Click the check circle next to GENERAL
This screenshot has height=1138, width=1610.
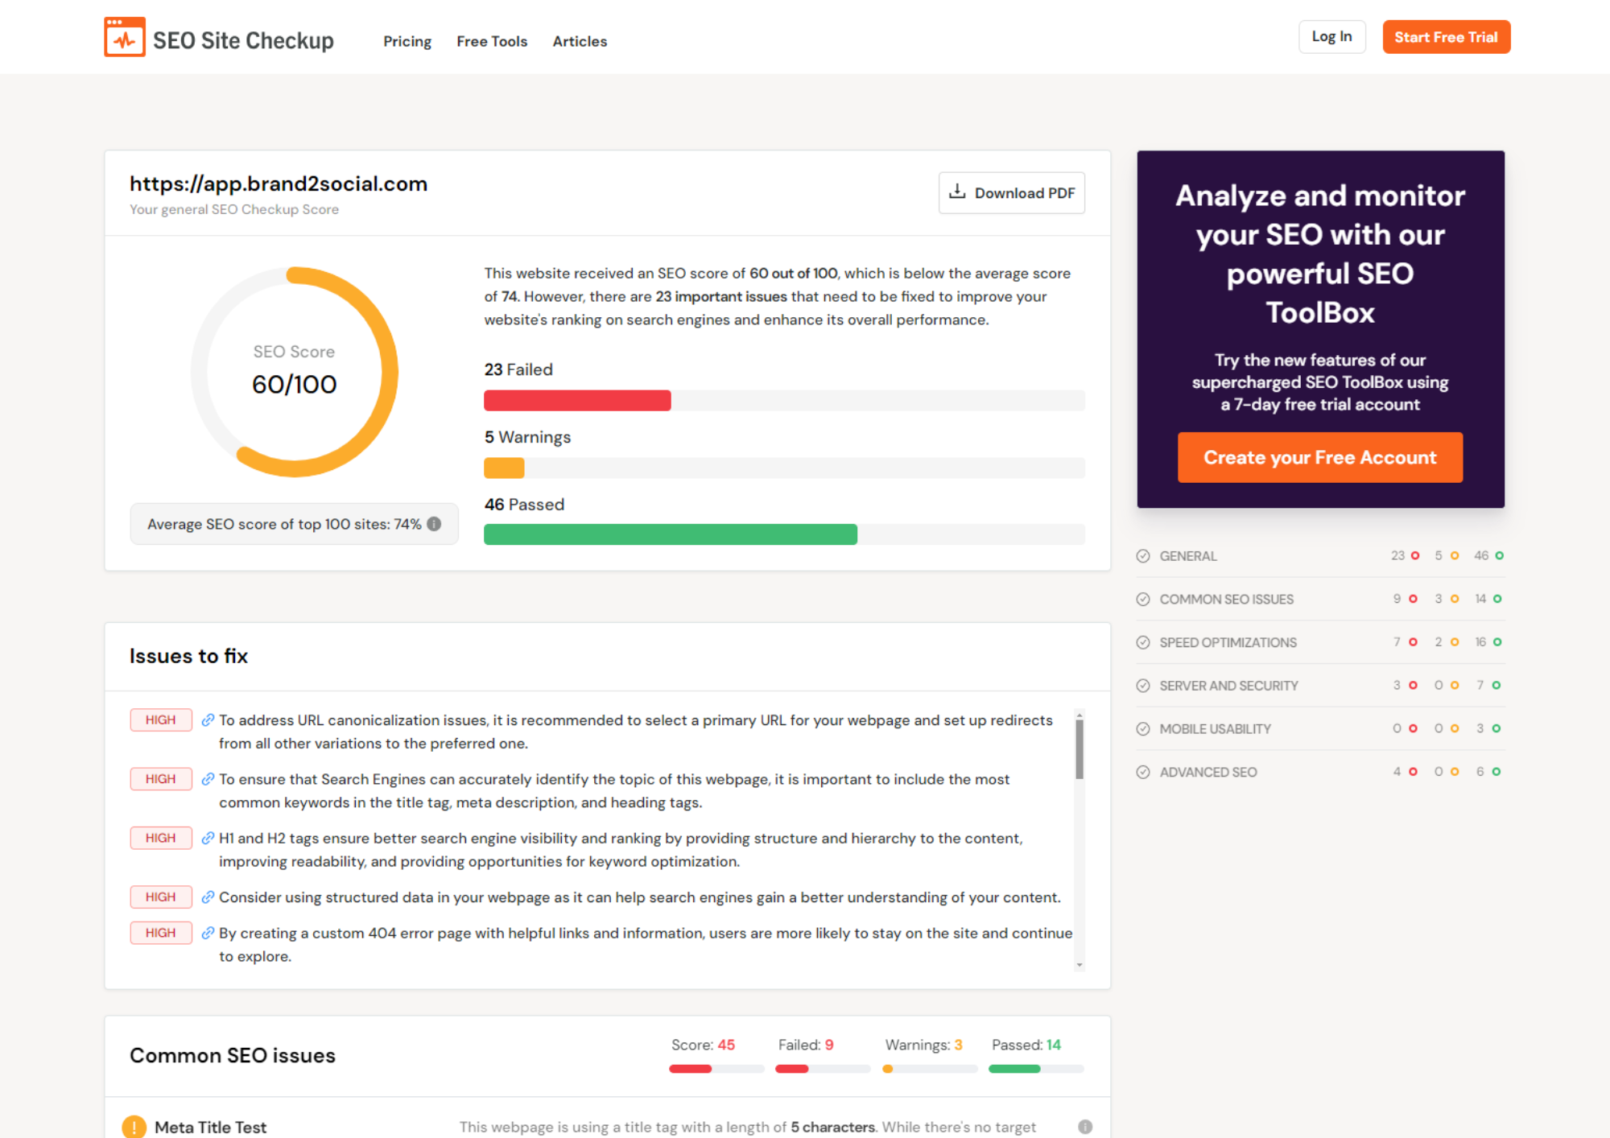coord(1143,556)
